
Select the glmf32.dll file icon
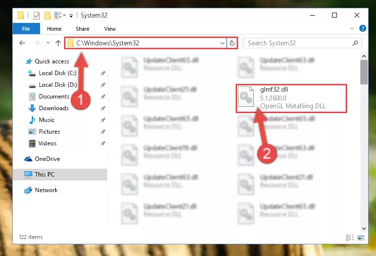246,97
